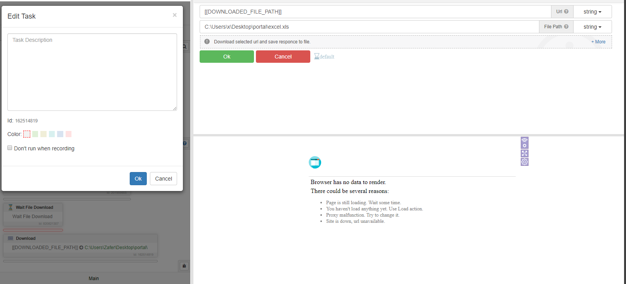Image resolution: width=626 pixels, height=284 pixels.
Task: Open the File Path string type dropdown
Action: coord(592,27)
